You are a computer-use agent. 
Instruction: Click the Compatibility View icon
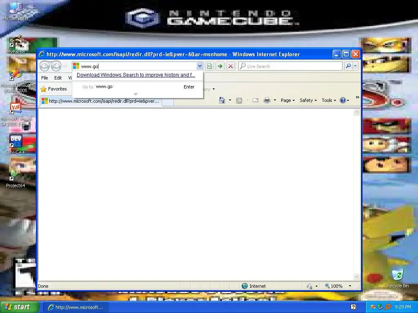click(209, 66)
